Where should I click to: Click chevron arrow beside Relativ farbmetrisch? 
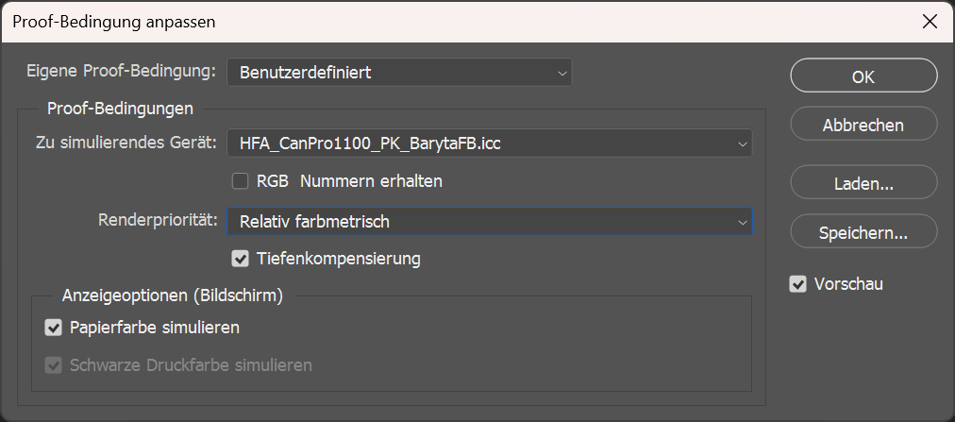[742, 222]
